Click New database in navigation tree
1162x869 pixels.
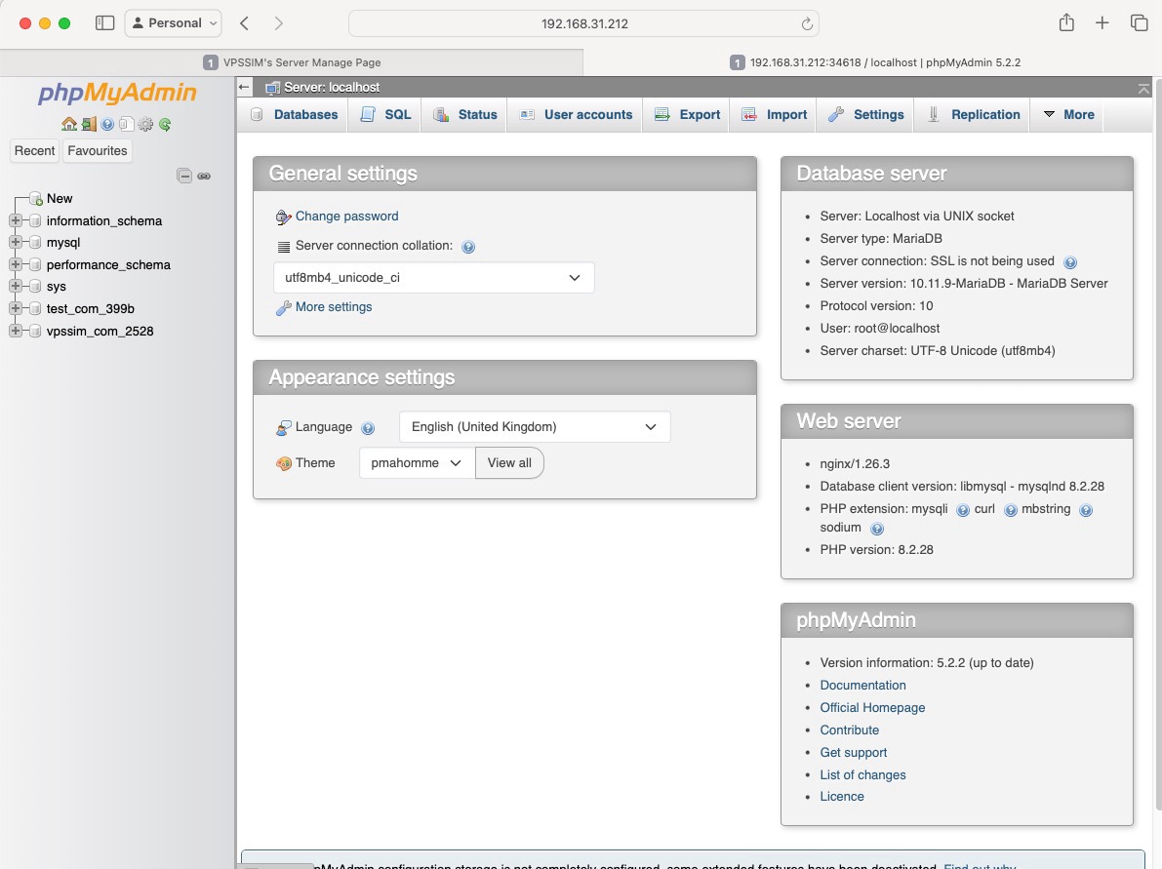(x=60, y=199)
